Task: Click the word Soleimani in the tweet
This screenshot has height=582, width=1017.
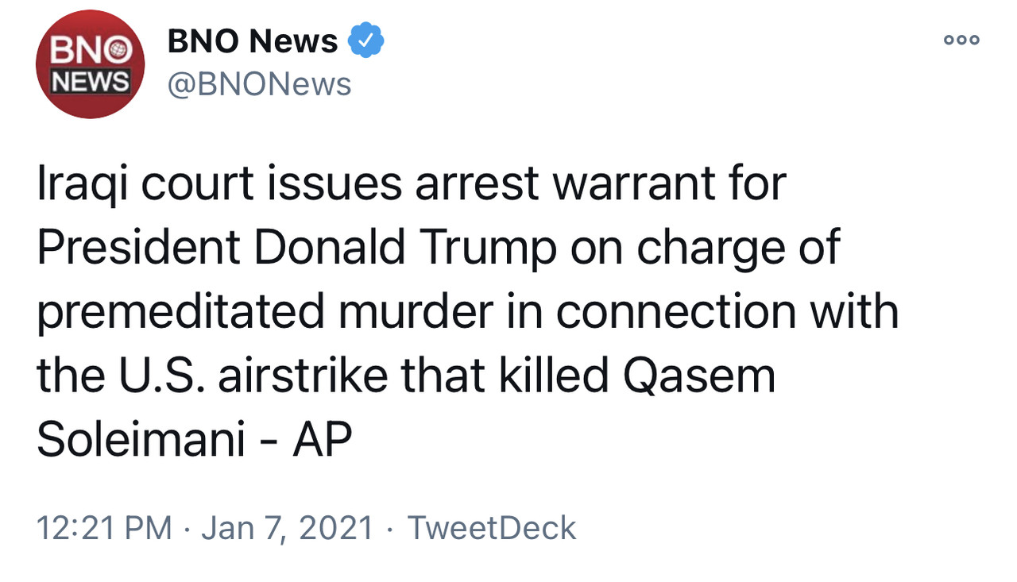Action: [141, 441]
